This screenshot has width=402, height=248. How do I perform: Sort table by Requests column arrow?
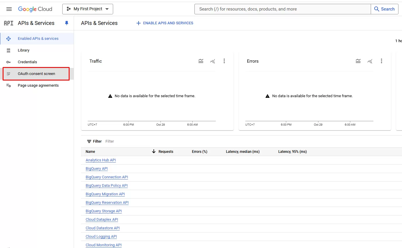[154, 151]
